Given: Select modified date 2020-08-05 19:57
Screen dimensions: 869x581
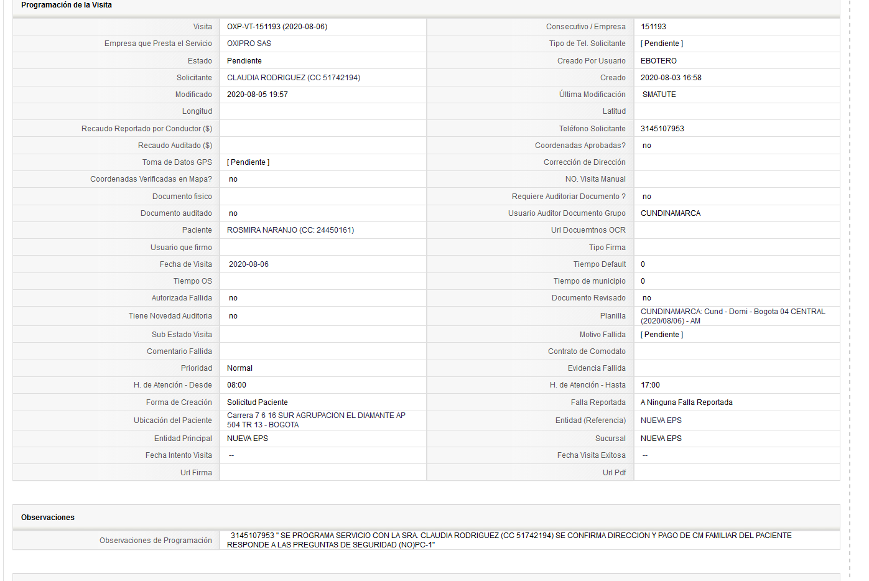Looking at the screenshot, I should coord(258,95).
